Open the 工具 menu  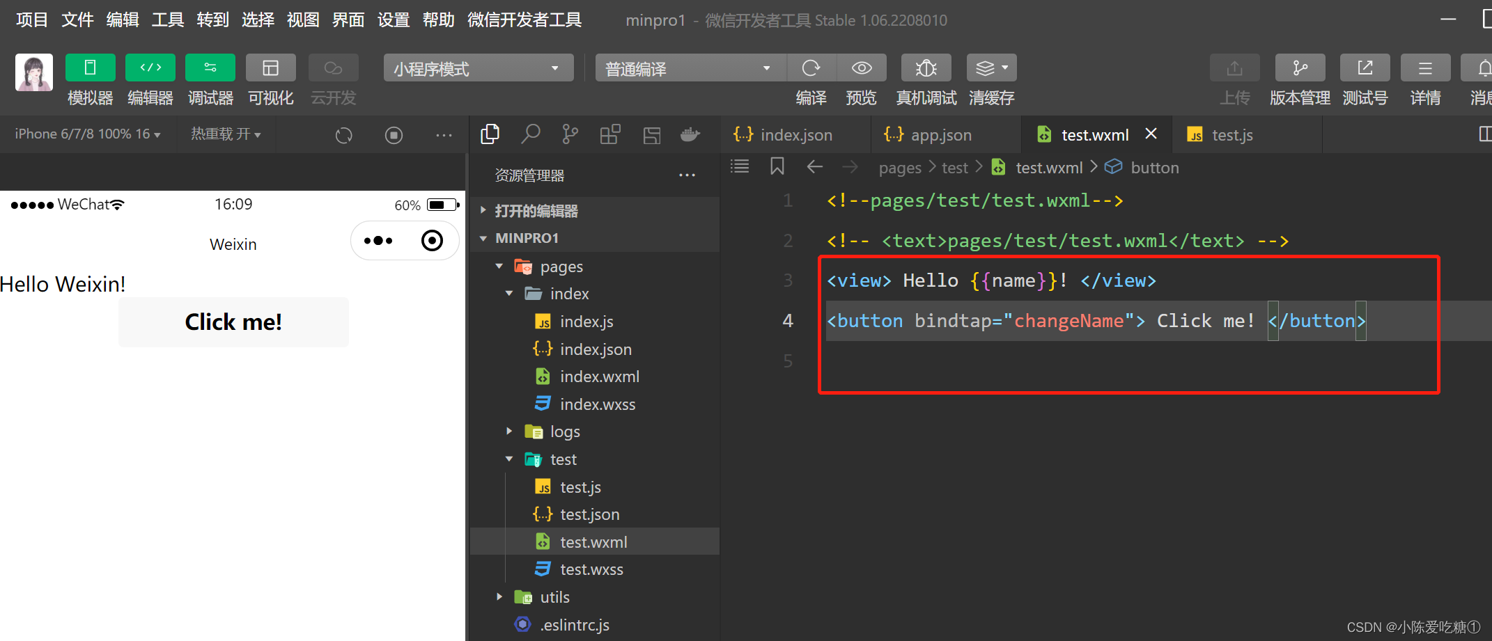click(x=168, y=19)
